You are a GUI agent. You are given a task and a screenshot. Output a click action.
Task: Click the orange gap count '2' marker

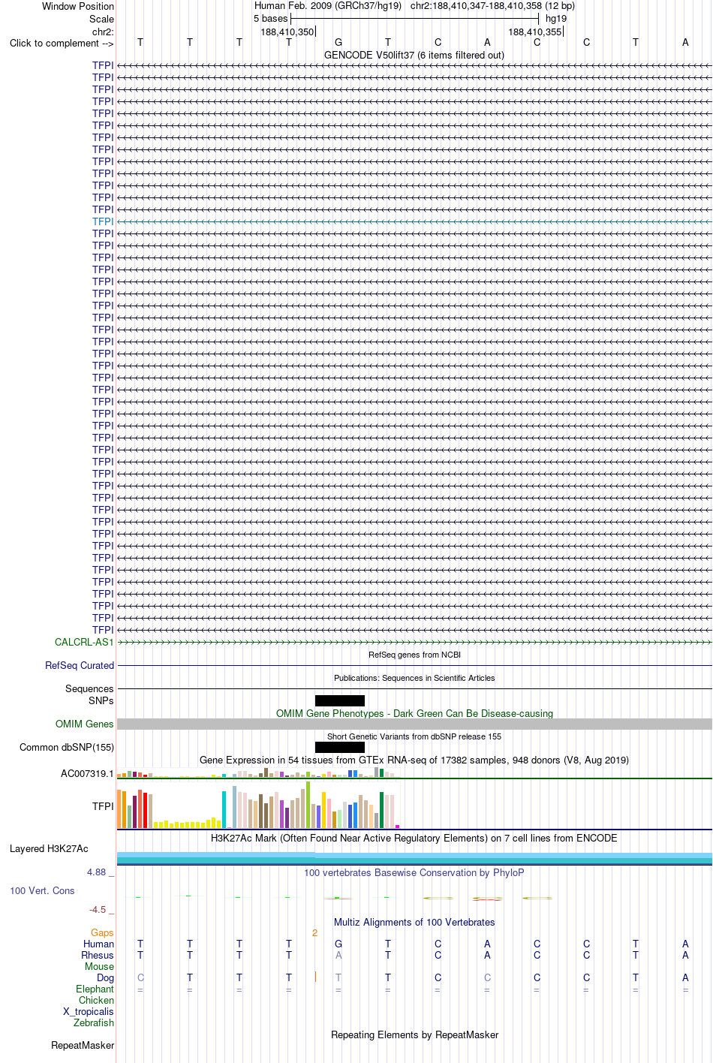pyautogui.click(x=314, y=932)
